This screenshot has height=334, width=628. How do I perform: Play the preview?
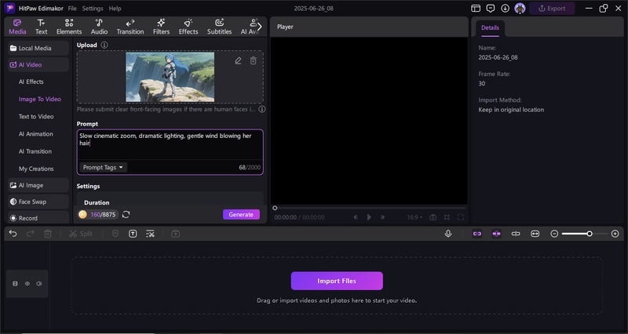coord(369,217)
